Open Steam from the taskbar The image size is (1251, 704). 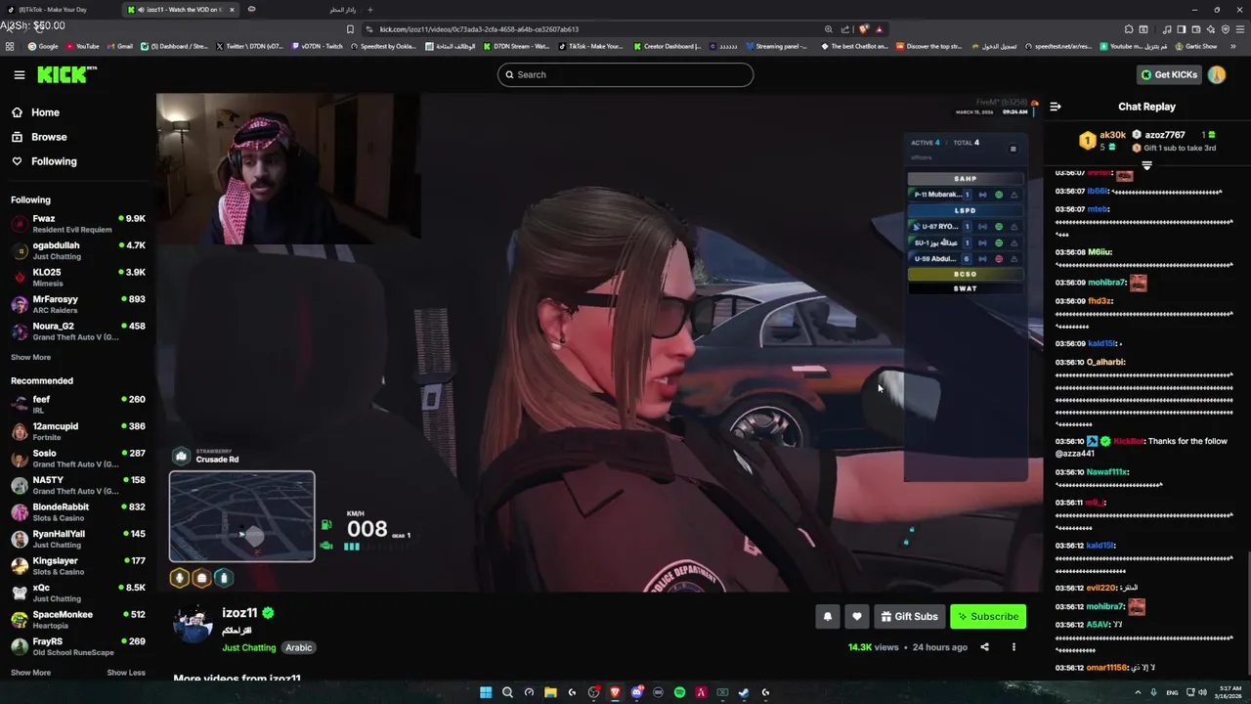(744, 692)
